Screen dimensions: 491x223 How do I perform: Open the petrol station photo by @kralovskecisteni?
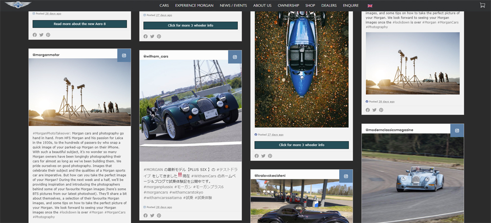click(x=301, y=201)
